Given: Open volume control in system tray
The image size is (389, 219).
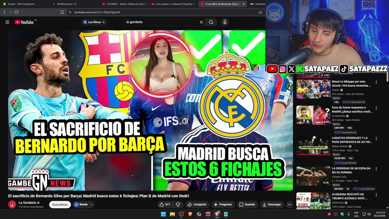Looking at the screenshot, I should pyautogui.click(x=369, y=214).
